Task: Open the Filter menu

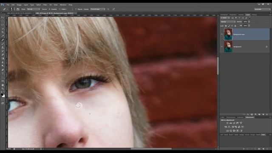Action: click(45, 5)
